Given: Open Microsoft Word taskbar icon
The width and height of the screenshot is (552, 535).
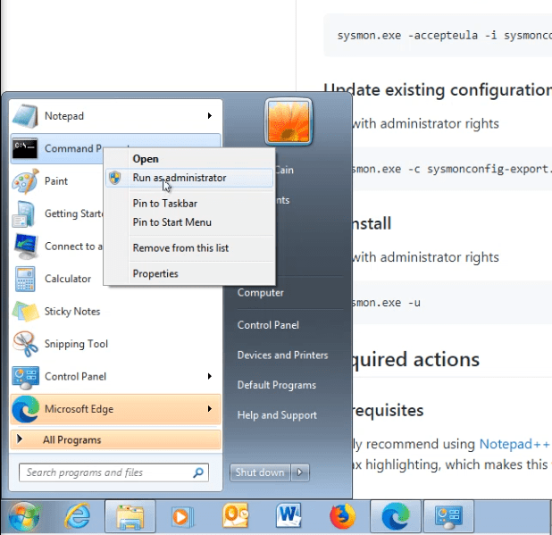Looking at the screenshot, I should coord(289,516).
